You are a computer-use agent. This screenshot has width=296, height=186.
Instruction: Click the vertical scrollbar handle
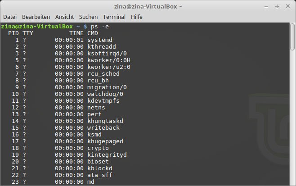point(292,37)
